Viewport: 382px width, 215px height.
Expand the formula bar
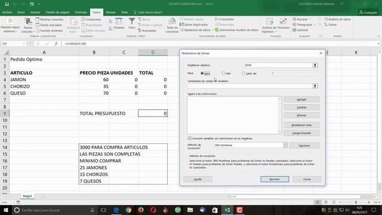378,44
